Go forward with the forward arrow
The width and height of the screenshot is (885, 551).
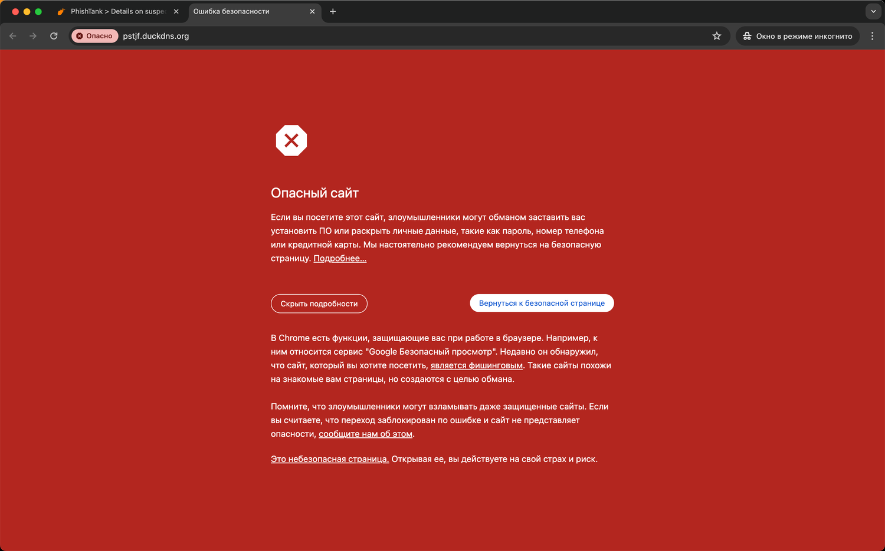pyautogui.click(x=33, y=36)
